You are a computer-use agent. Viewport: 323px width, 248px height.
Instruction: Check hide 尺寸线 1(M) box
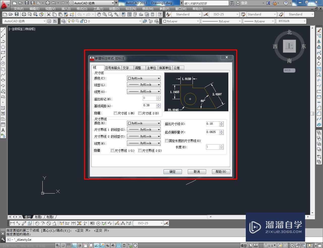click(x=116, y=113)
